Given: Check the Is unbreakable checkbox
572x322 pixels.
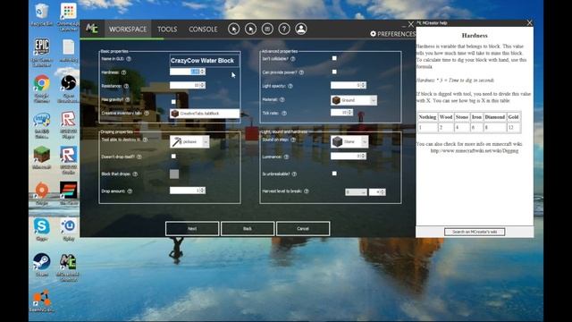Looking at the screenshot, I should 334,174.
